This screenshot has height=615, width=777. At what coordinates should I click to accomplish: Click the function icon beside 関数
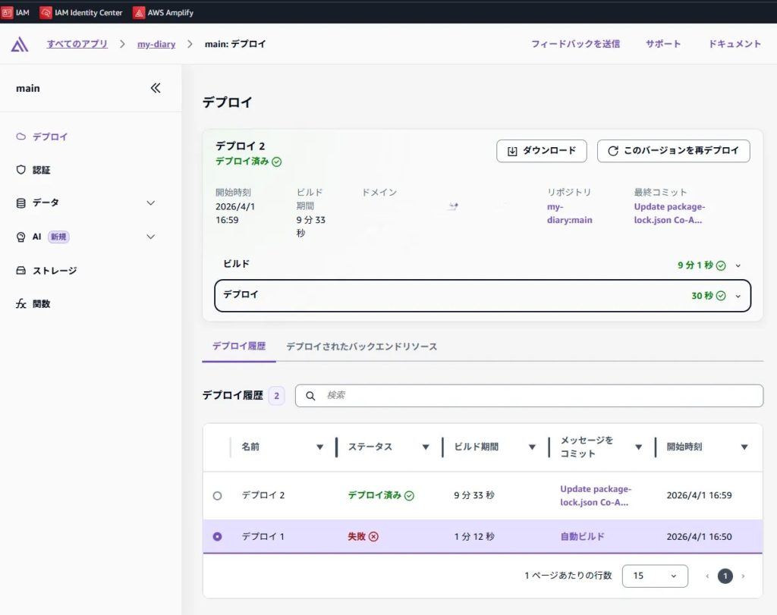coord(21,304)
